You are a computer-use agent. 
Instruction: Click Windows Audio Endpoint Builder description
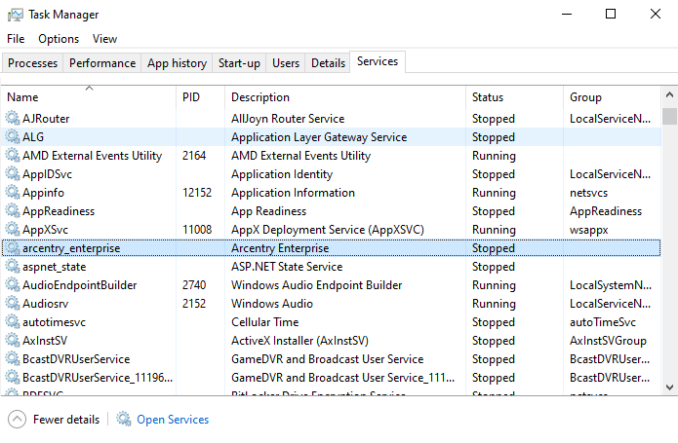click(x=316, y=285)
